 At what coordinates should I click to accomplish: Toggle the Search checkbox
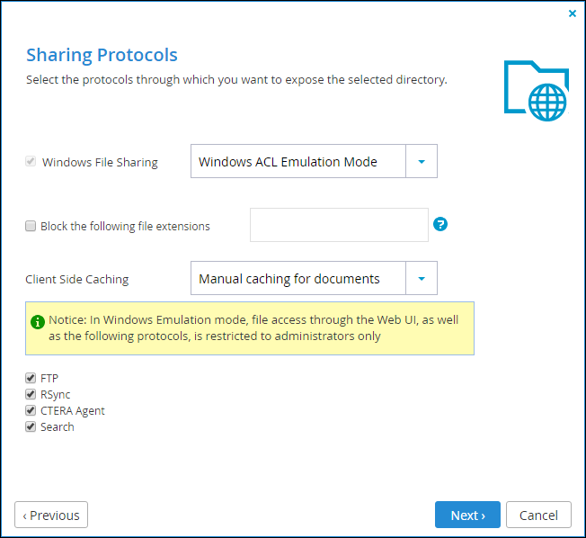click(31, 426)
